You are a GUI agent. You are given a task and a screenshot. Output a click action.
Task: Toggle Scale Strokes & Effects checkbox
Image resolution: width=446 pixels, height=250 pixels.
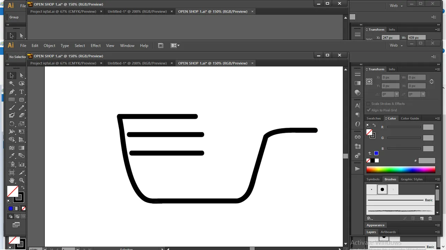[368, 103]
